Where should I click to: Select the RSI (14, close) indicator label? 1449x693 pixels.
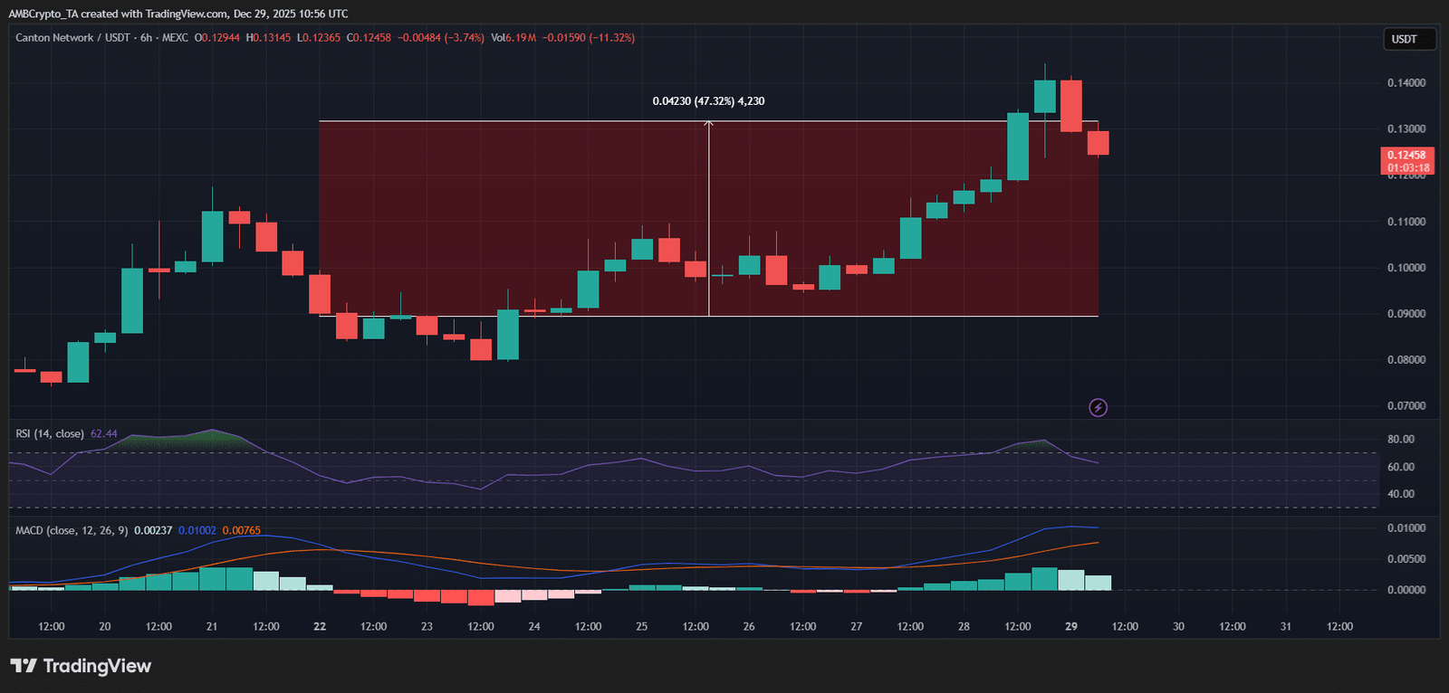pyautogui.click(x=50, y=434)
